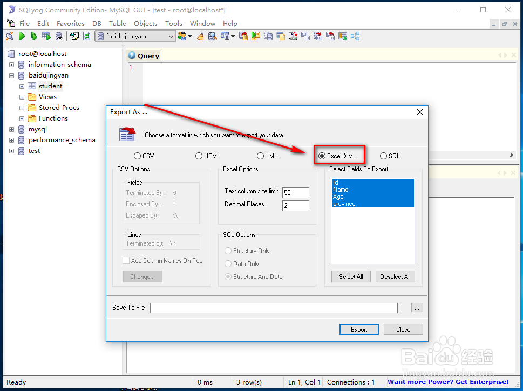Expand the performance_schema database node
This screenshot has width=523, height=391.
pyautogui.click(x=12, y=140)
